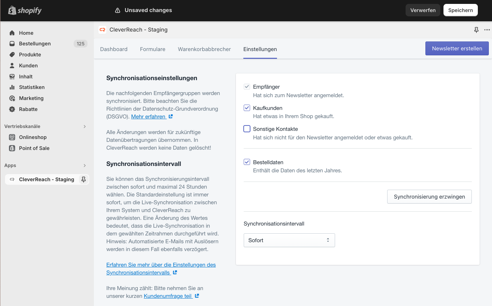Click the Kunden person icon

point(12,66)
